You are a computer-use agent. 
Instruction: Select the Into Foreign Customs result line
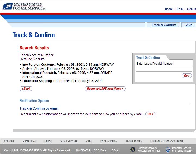click(68, 65)
